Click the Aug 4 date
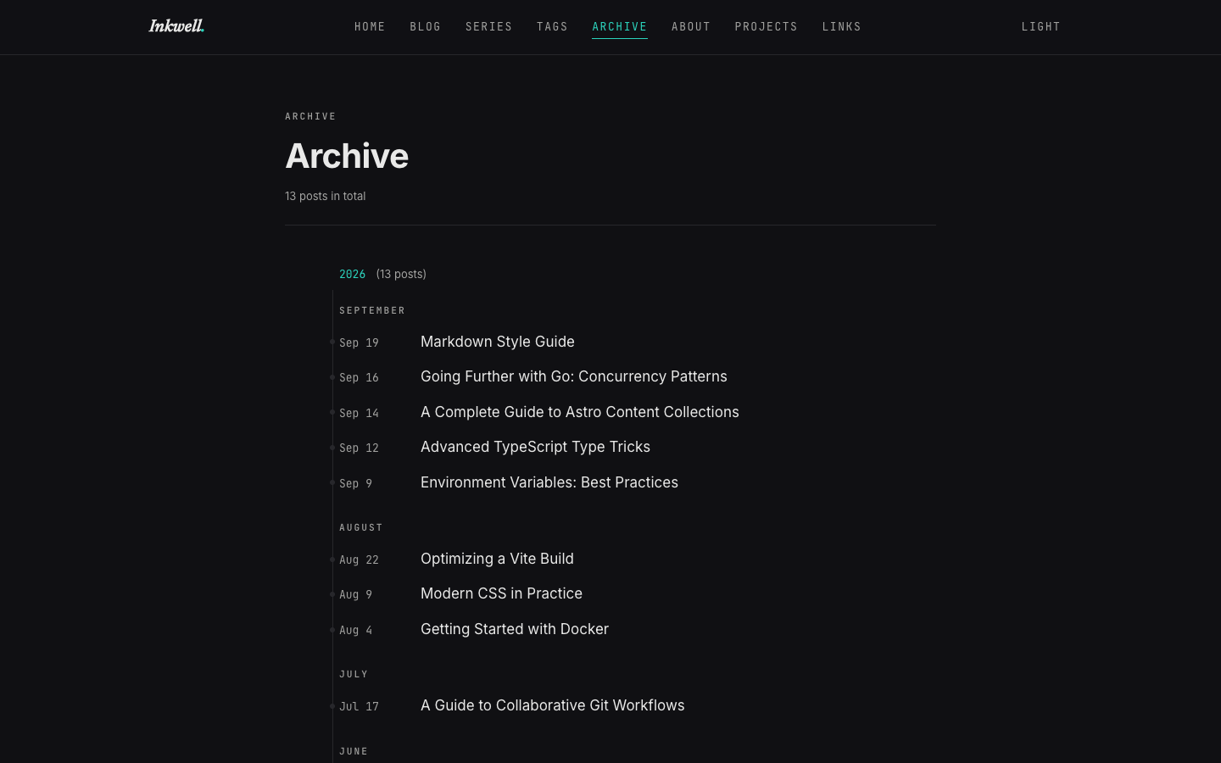Viewport: 1221px width, 763px height. (355, 630)
